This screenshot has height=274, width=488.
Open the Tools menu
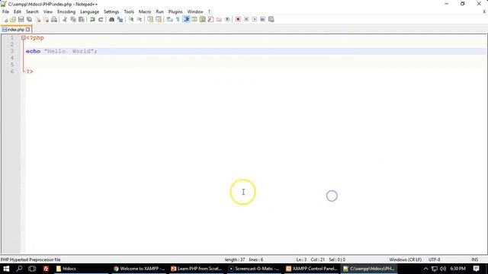coord(129,11)
